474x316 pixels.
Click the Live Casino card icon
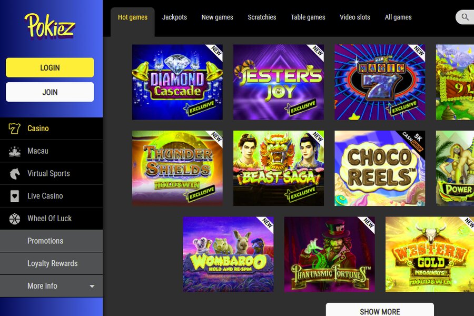pyautogui.click(x=15, y=196)
